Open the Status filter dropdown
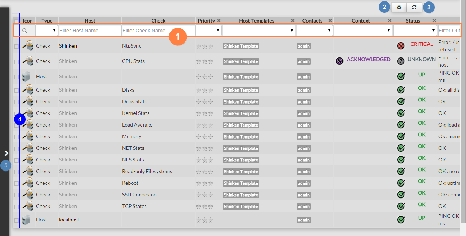 (x=415, y=31)
